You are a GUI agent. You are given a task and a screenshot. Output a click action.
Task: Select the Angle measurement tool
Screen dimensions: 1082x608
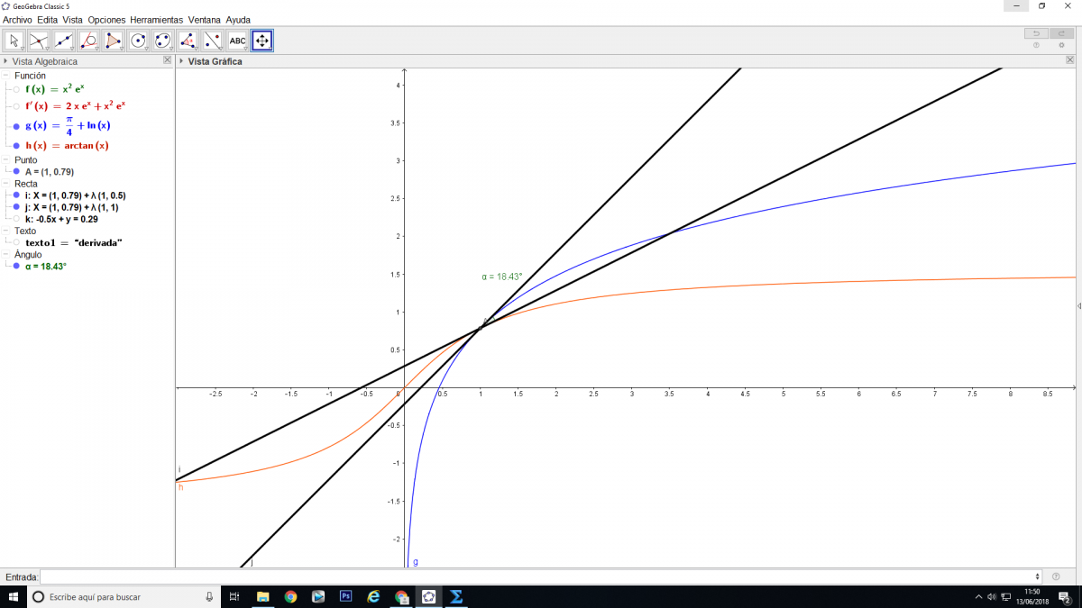(x=188, y=41)
